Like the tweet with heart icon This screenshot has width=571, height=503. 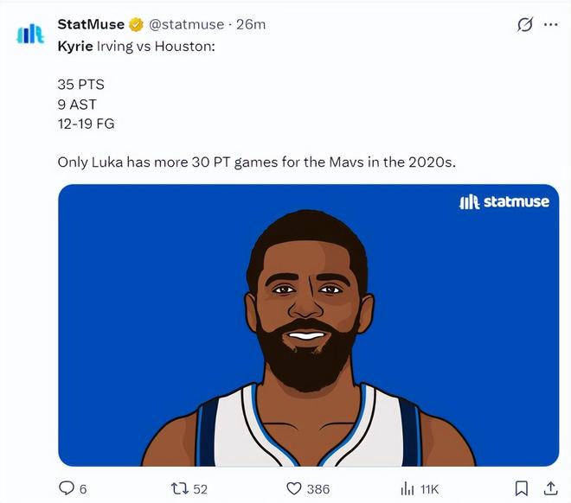pos(294,488)
